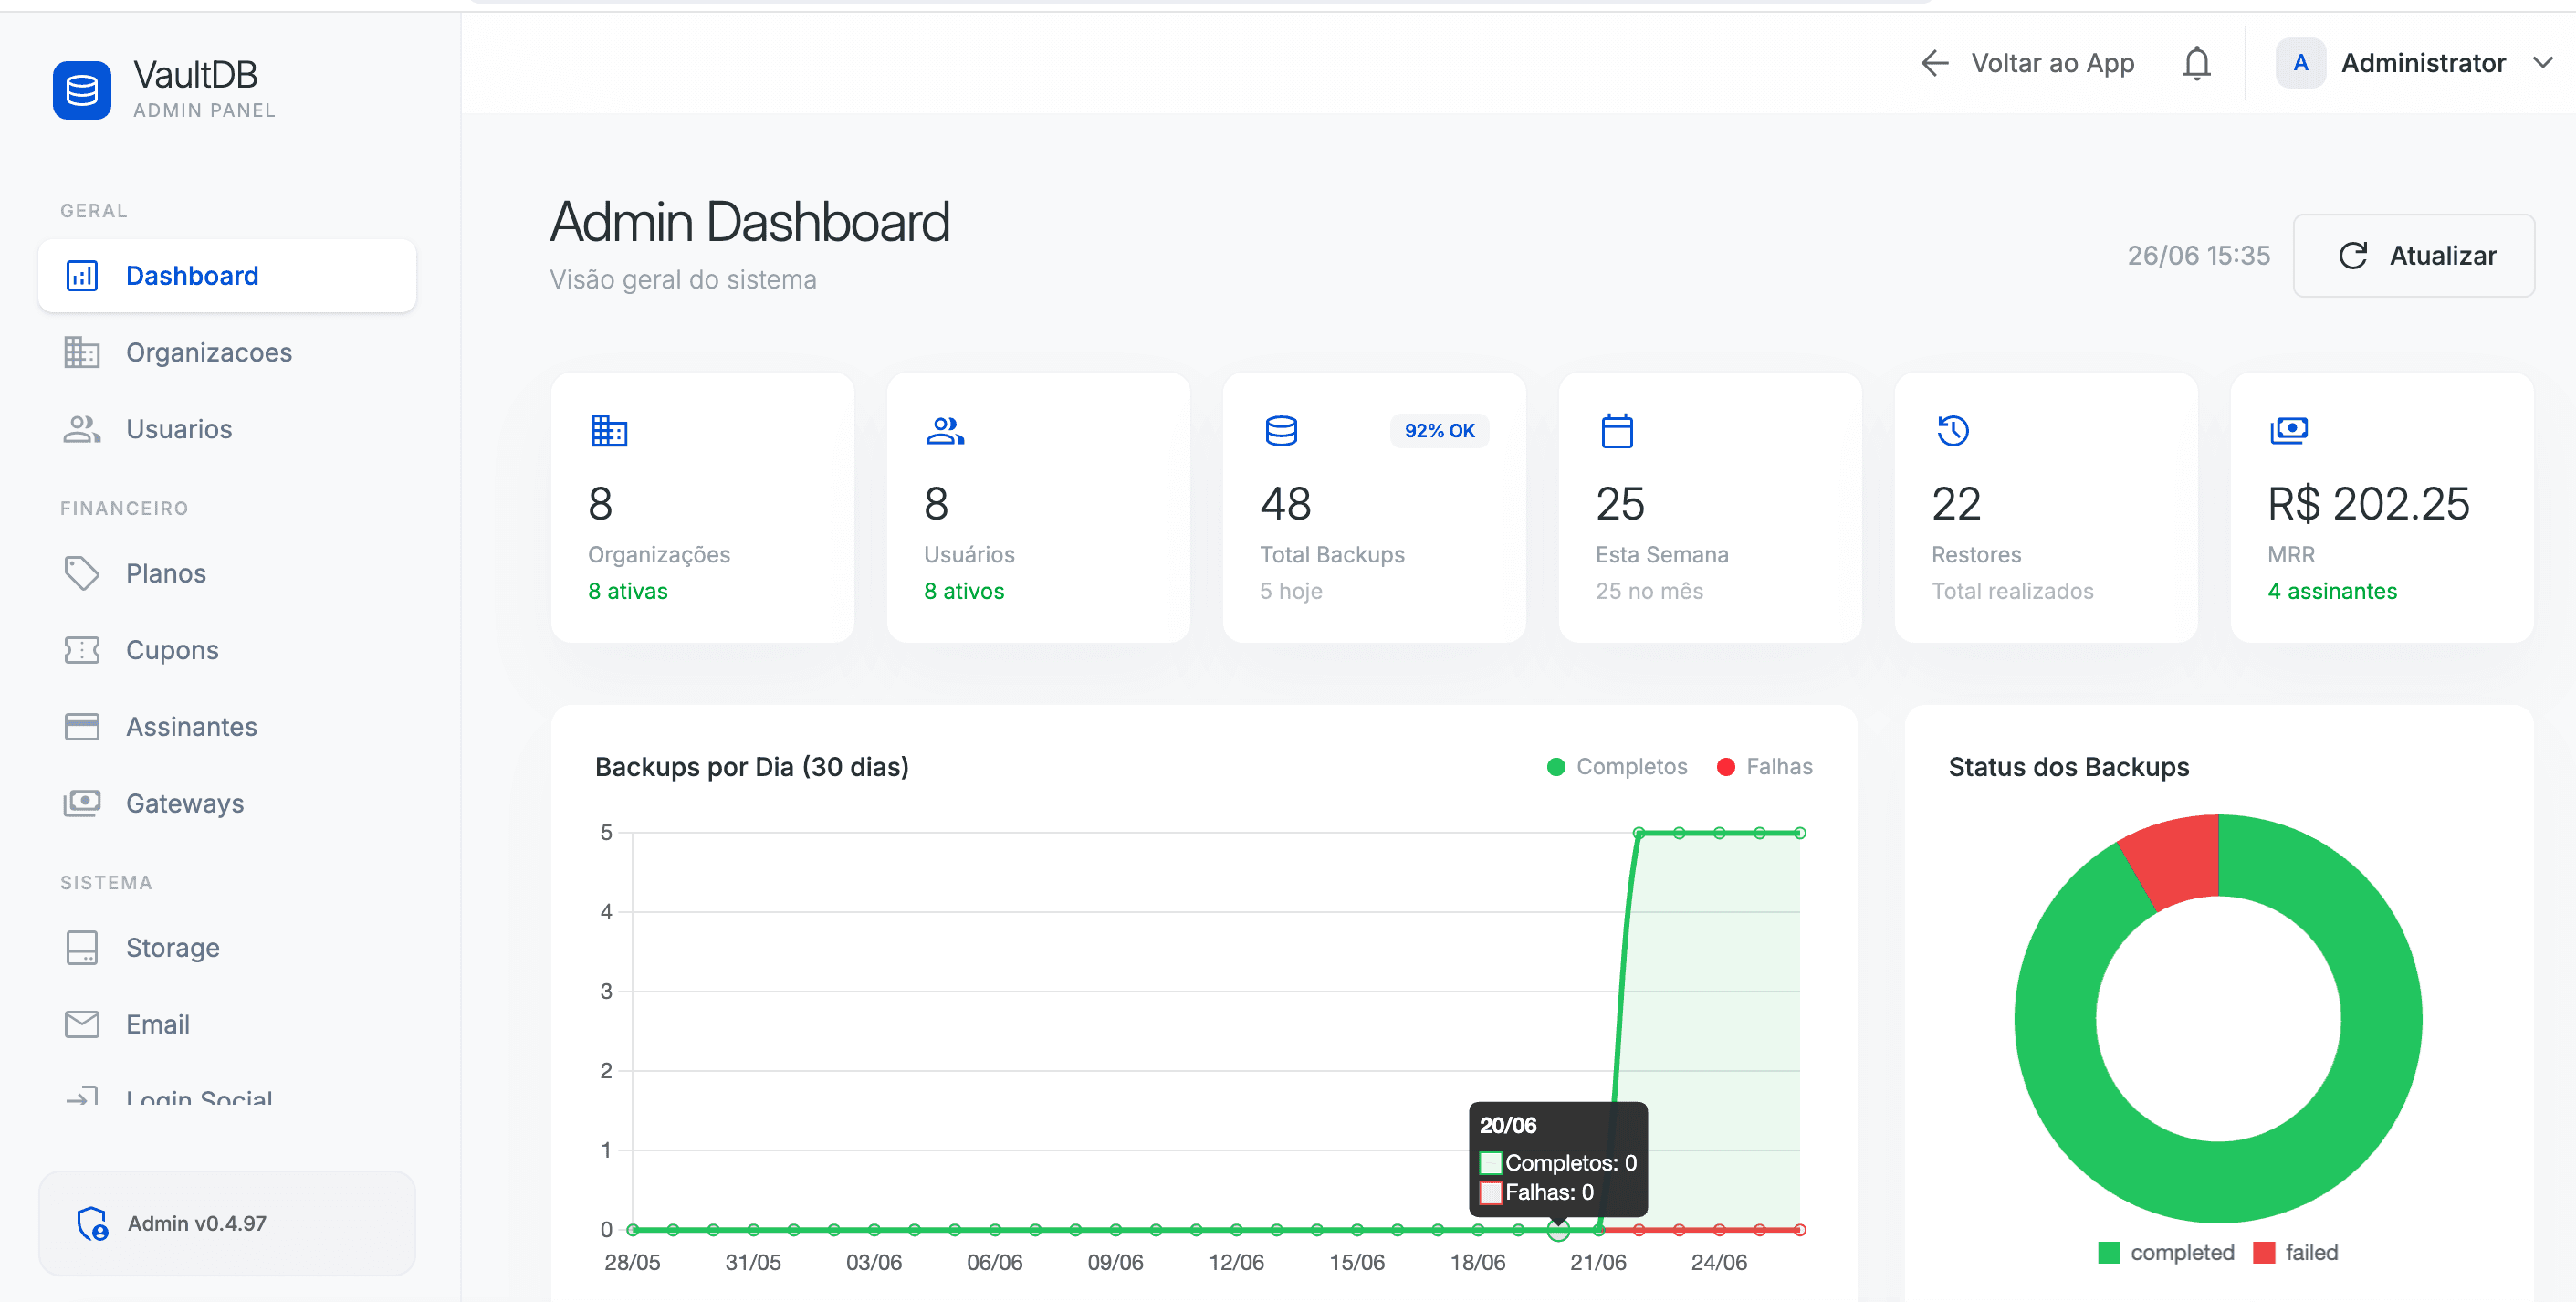This screenshot has width=2576, height=1302.
Task: Click the Email envelope icon
Action: [x=82, y=1024]
